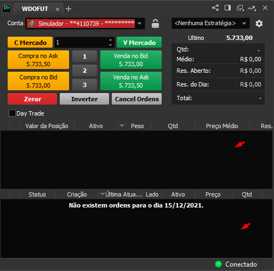
Task: Click the detach window icon
Action: coord(240,8)
